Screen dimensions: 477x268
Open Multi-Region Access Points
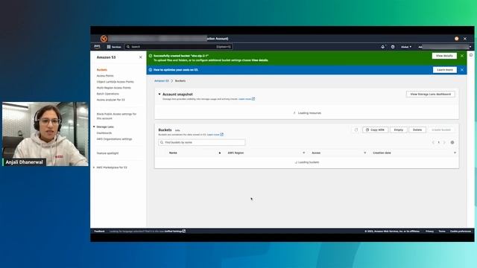pos(114,88)
